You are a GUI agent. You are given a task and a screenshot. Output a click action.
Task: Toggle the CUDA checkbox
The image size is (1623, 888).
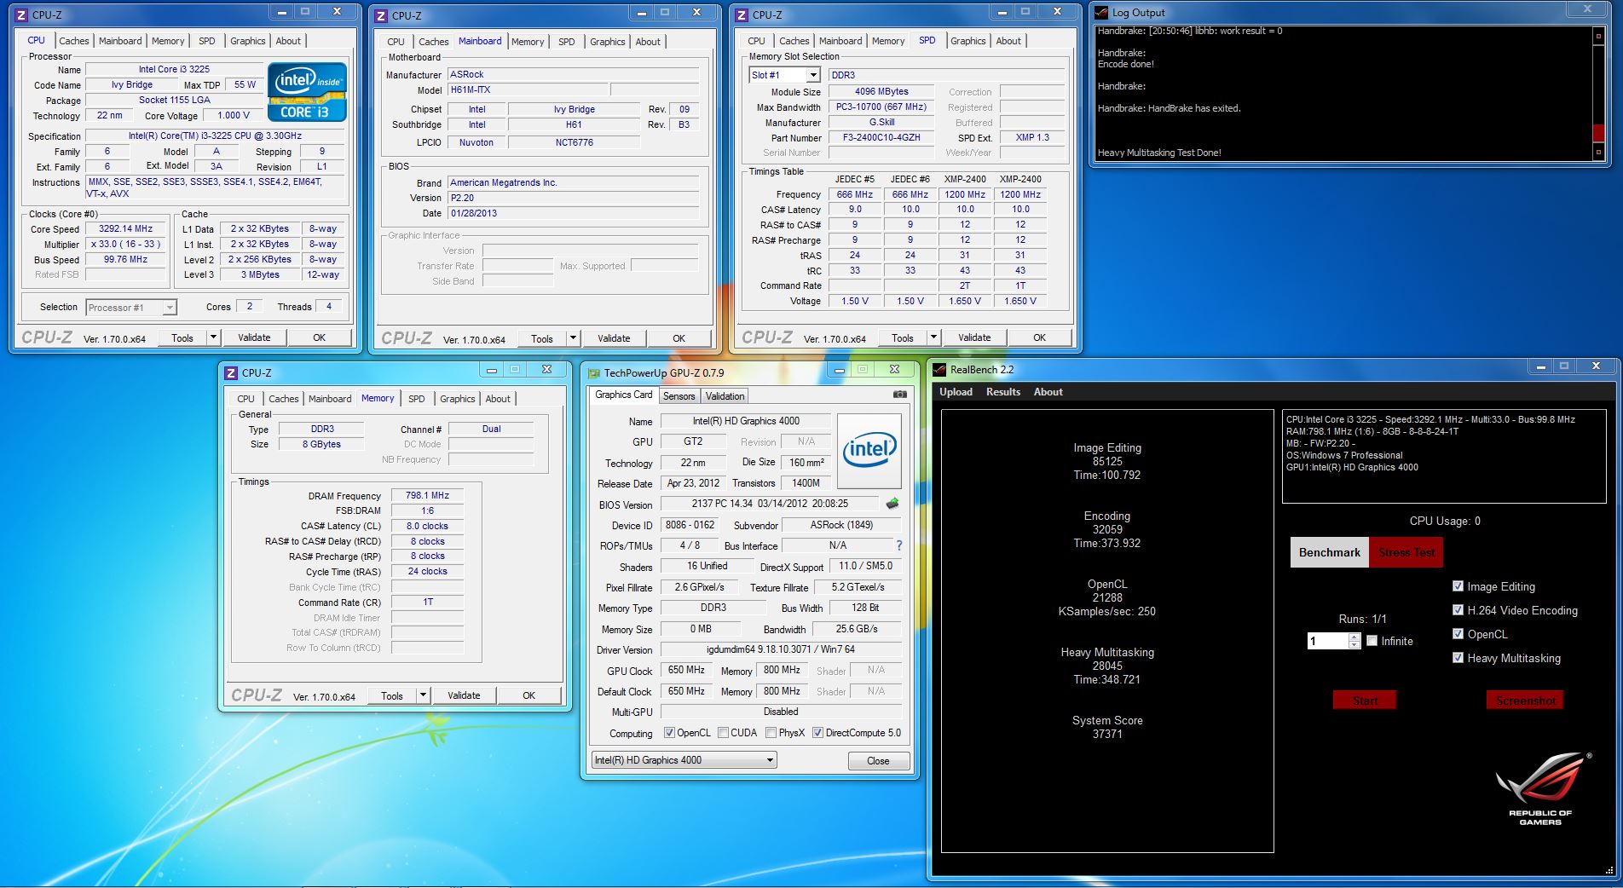point(723,733)
